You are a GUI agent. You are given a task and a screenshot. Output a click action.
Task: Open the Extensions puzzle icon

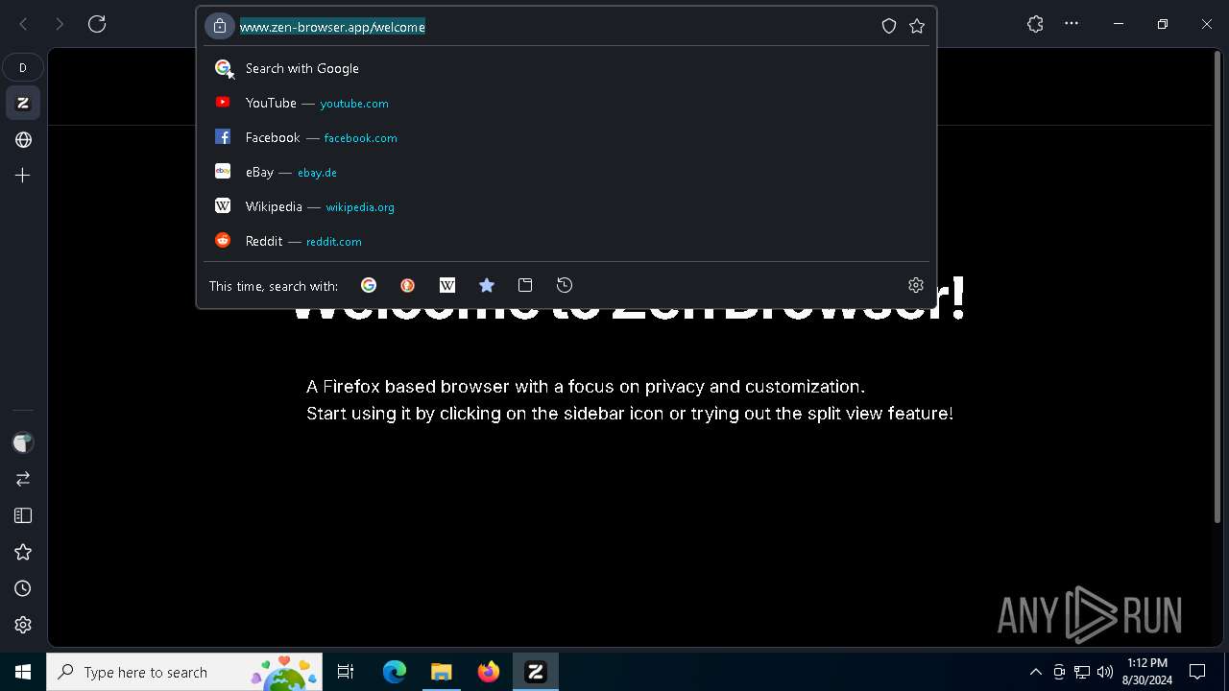pos(1035,24)
